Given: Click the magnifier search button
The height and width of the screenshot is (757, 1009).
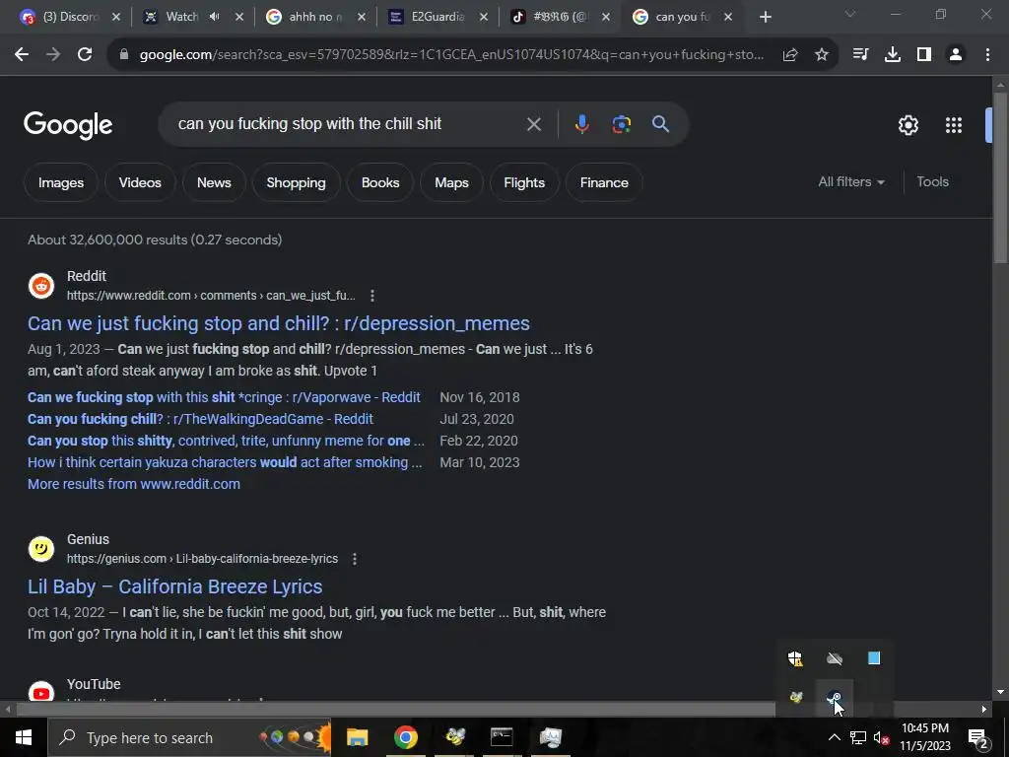Looking at the screenshot, I should pos(660,123).
